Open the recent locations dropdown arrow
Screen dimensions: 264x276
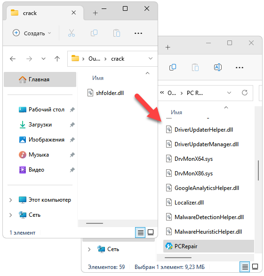click(43, 59)
